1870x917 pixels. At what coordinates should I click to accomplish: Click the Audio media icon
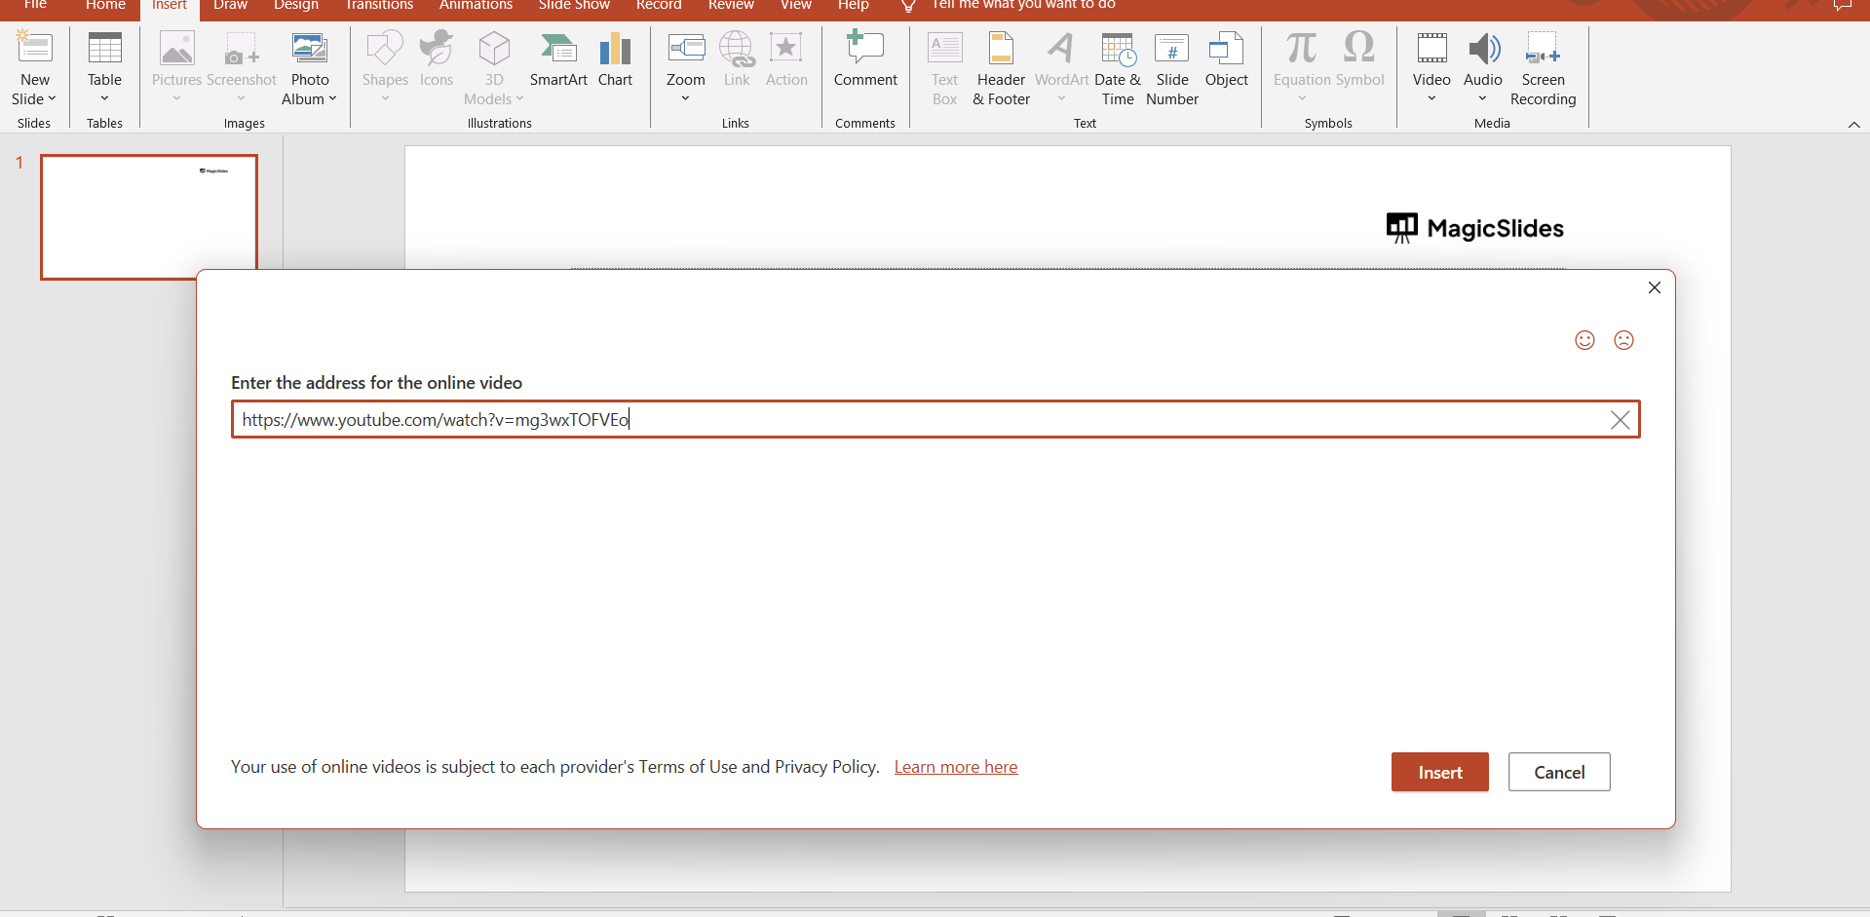pos(1483,48)
